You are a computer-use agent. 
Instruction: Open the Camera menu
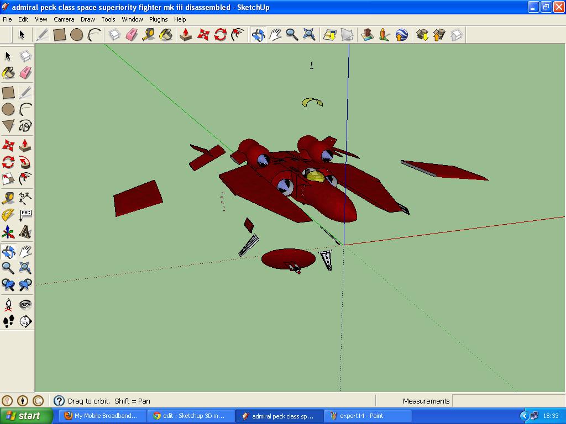(x=64, y=19)
